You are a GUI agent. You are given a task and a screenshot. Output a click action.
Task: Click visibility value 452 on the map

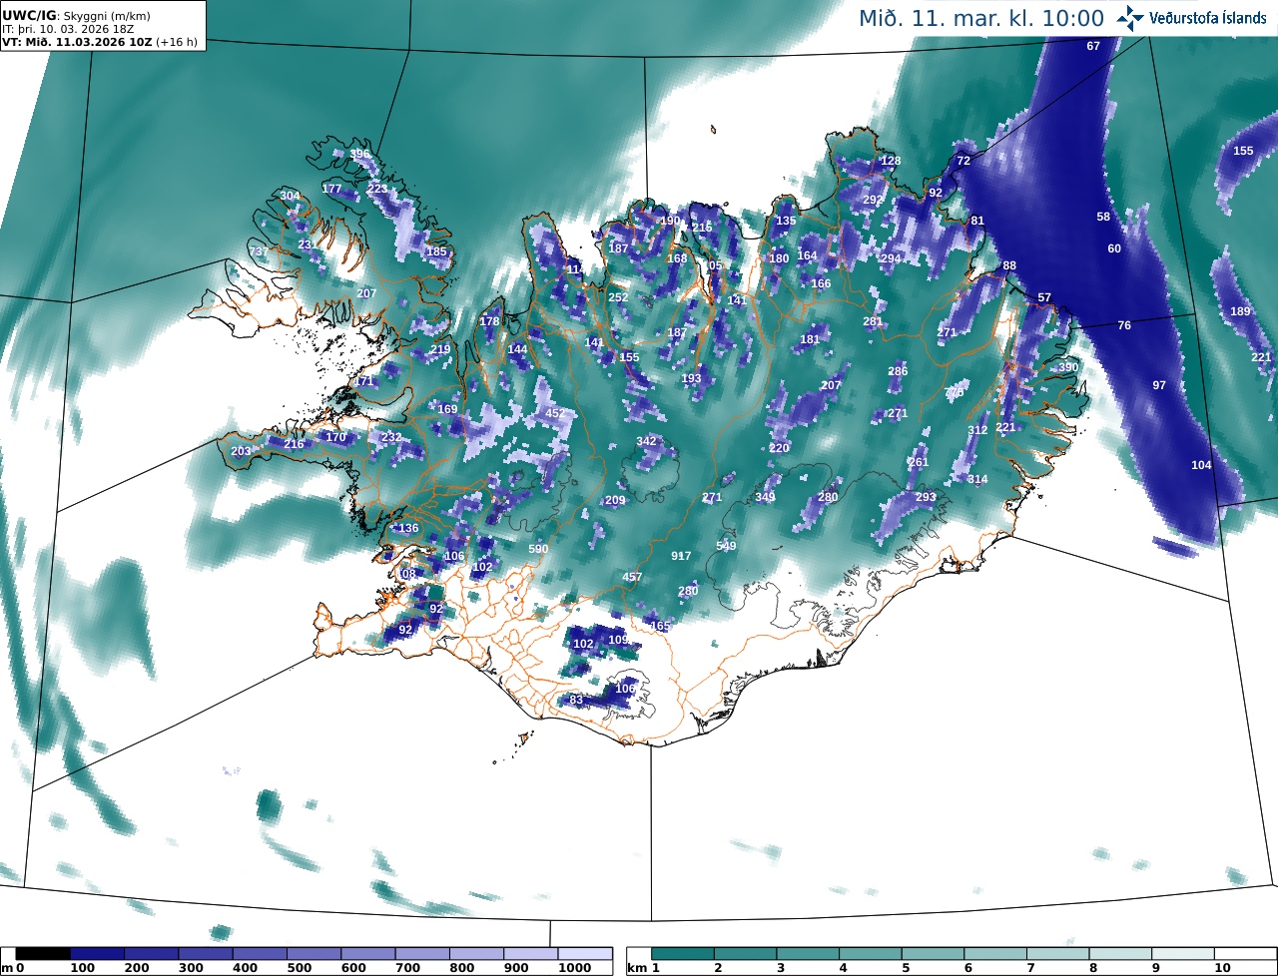(554, 413)
